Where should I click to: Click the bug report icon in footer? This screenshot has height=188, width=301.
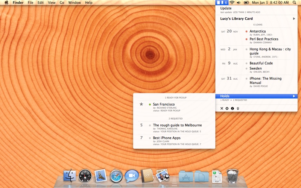point(238,108)
